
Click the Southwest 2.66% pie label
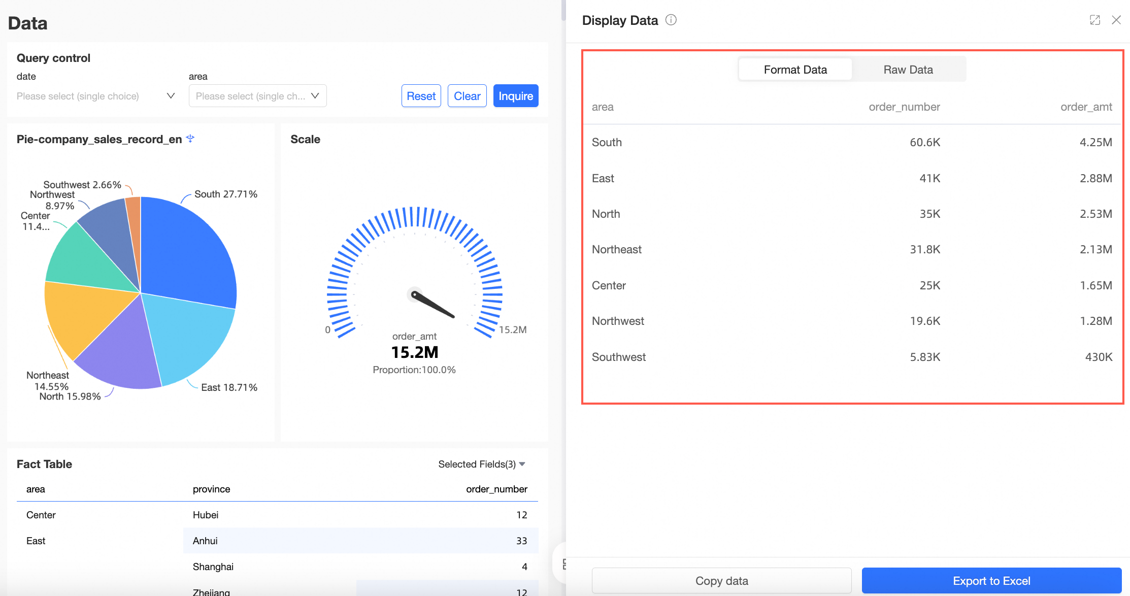82,185
